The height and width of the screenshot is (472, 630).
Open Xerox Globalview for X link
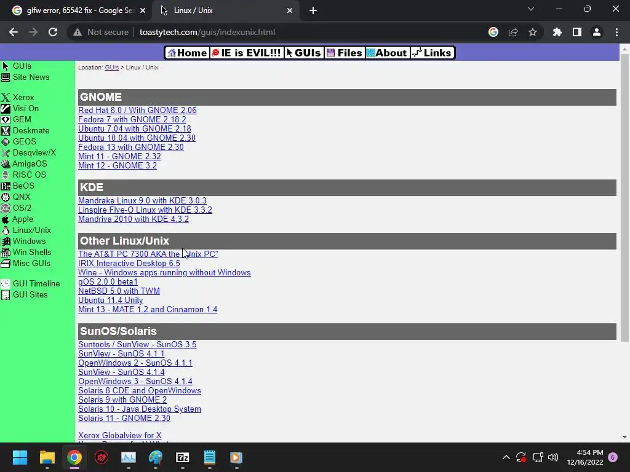(120, 436)
